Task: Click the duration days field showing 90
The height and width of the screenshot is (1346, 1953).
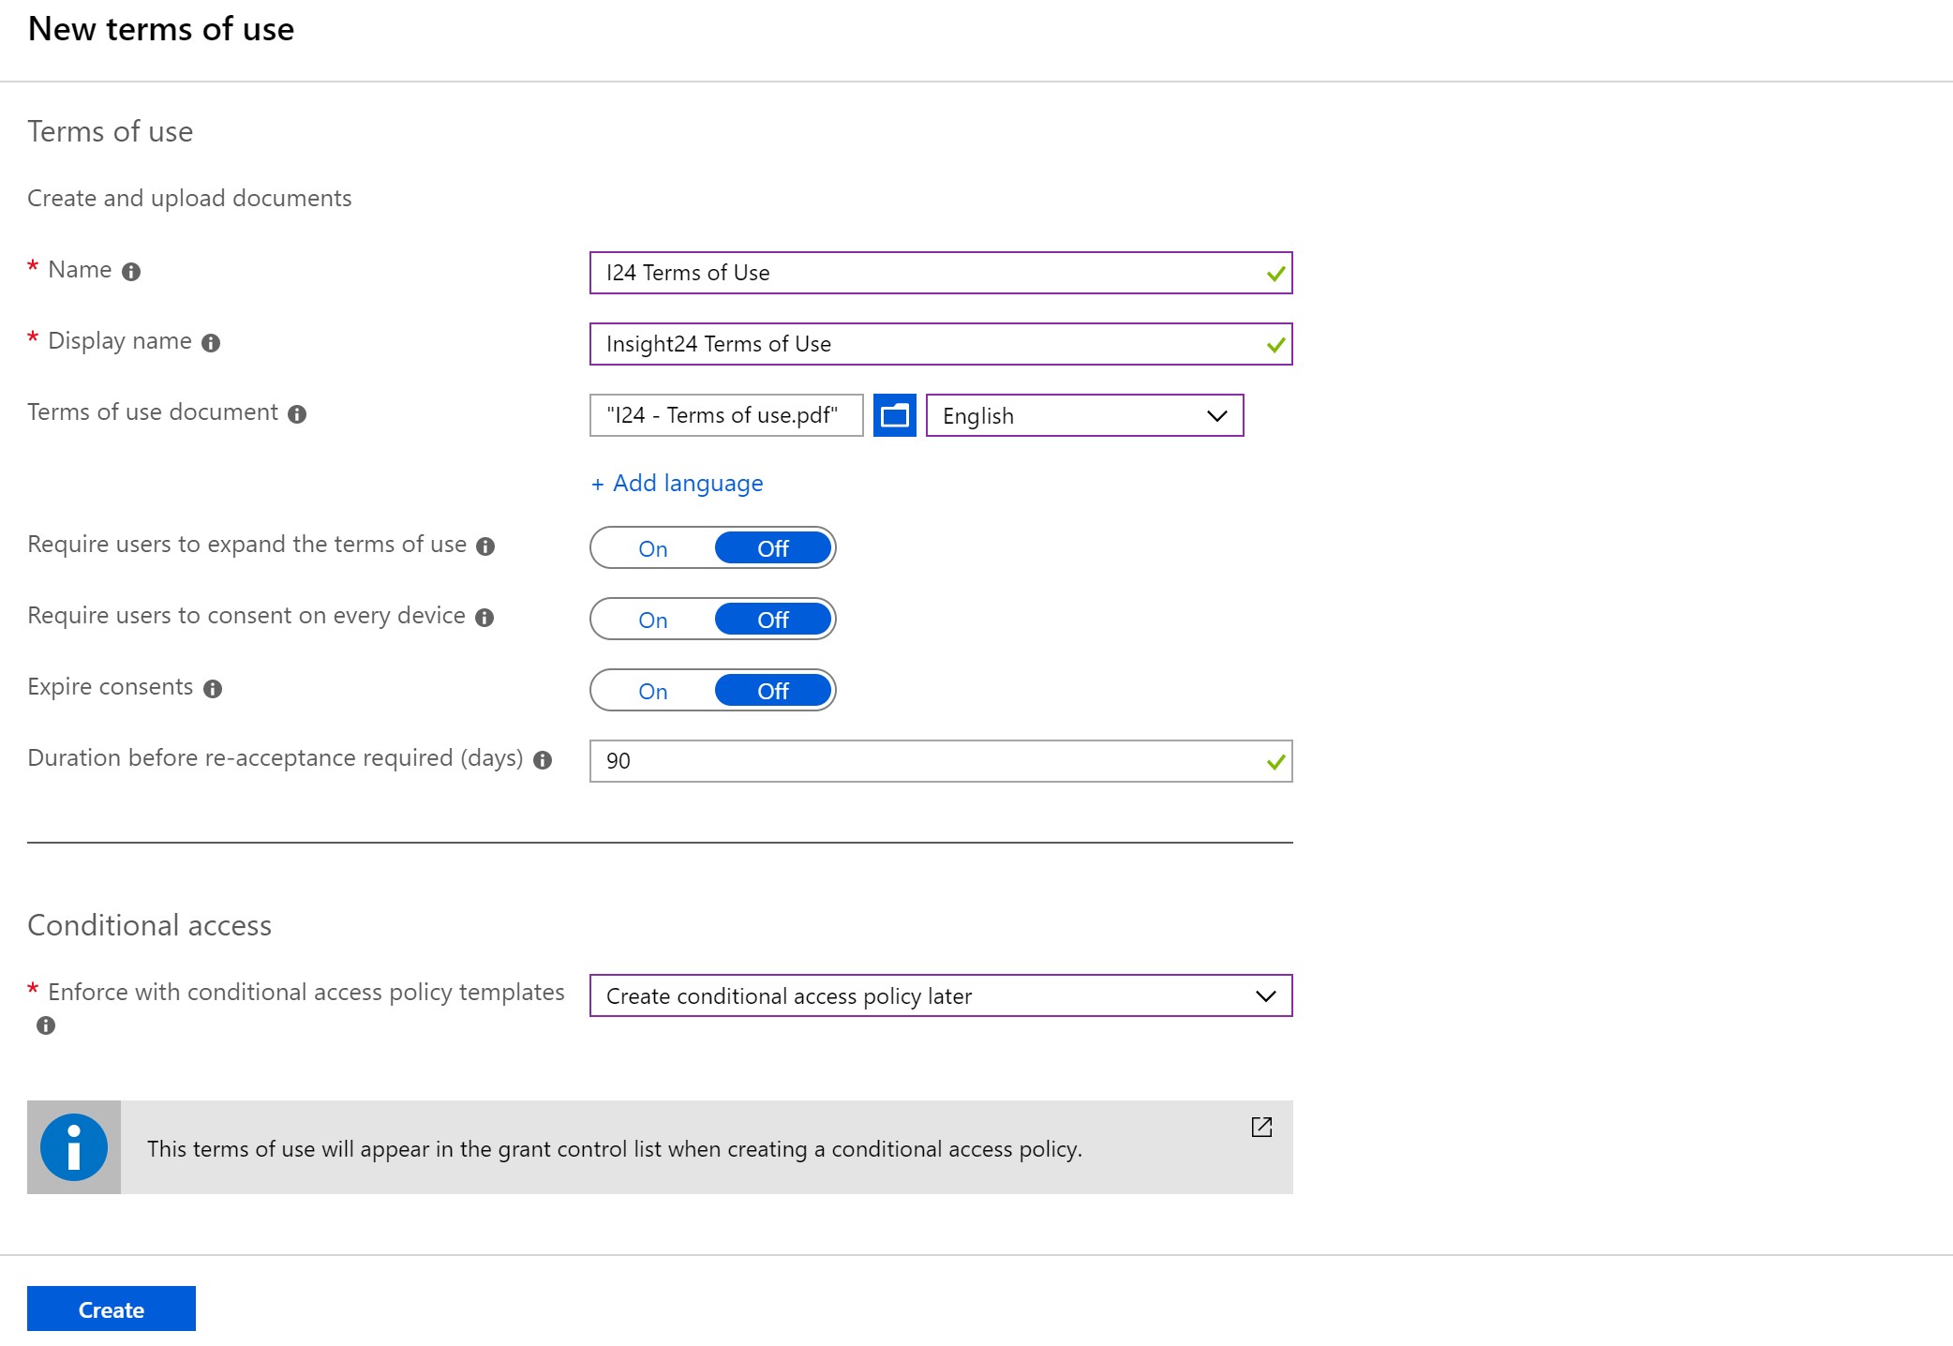Action: (941, 761)
